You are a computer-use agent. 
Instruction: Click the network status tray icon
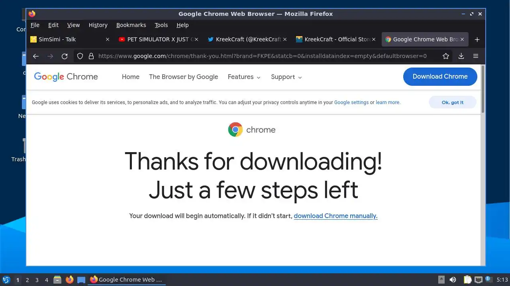(479, 280)
